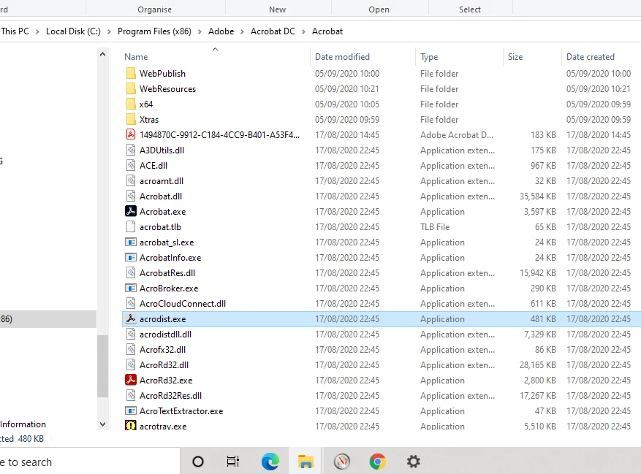
Task: Expand chevron after Acrobat DC in breadcrumb
Action: [x=303, y=31]
